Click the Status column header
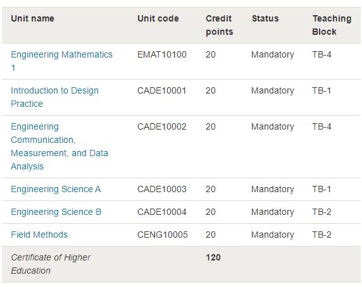 click(x=265, y=18)
